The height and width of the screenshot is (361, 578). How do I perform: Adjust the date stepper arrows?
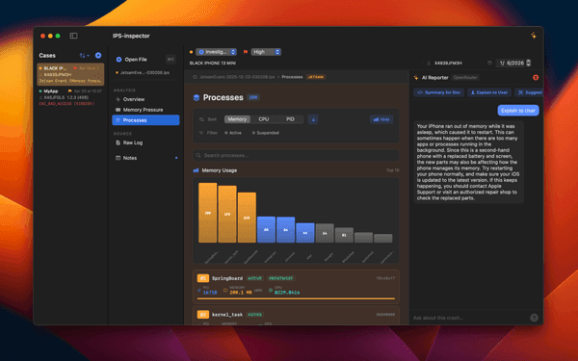tap(528, 63)
